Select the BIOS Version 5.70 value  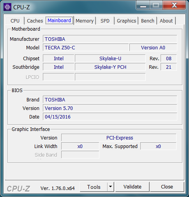pos(110,108)
